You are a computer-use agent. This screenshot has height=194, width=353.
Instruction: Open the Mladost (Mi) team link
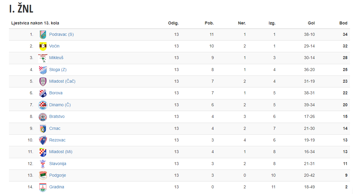tap(61, 152)
